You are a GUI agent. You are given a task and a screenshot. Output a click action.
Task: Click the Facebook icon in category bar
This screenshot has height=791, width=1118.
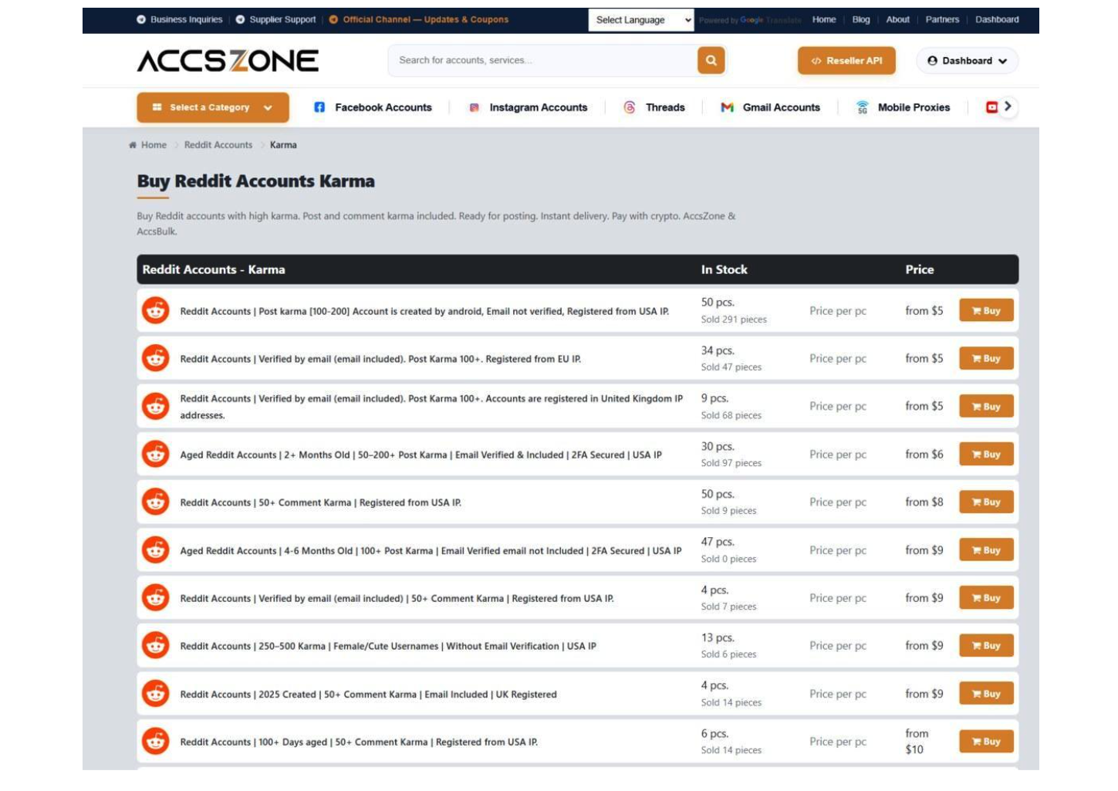pos(319,107)
